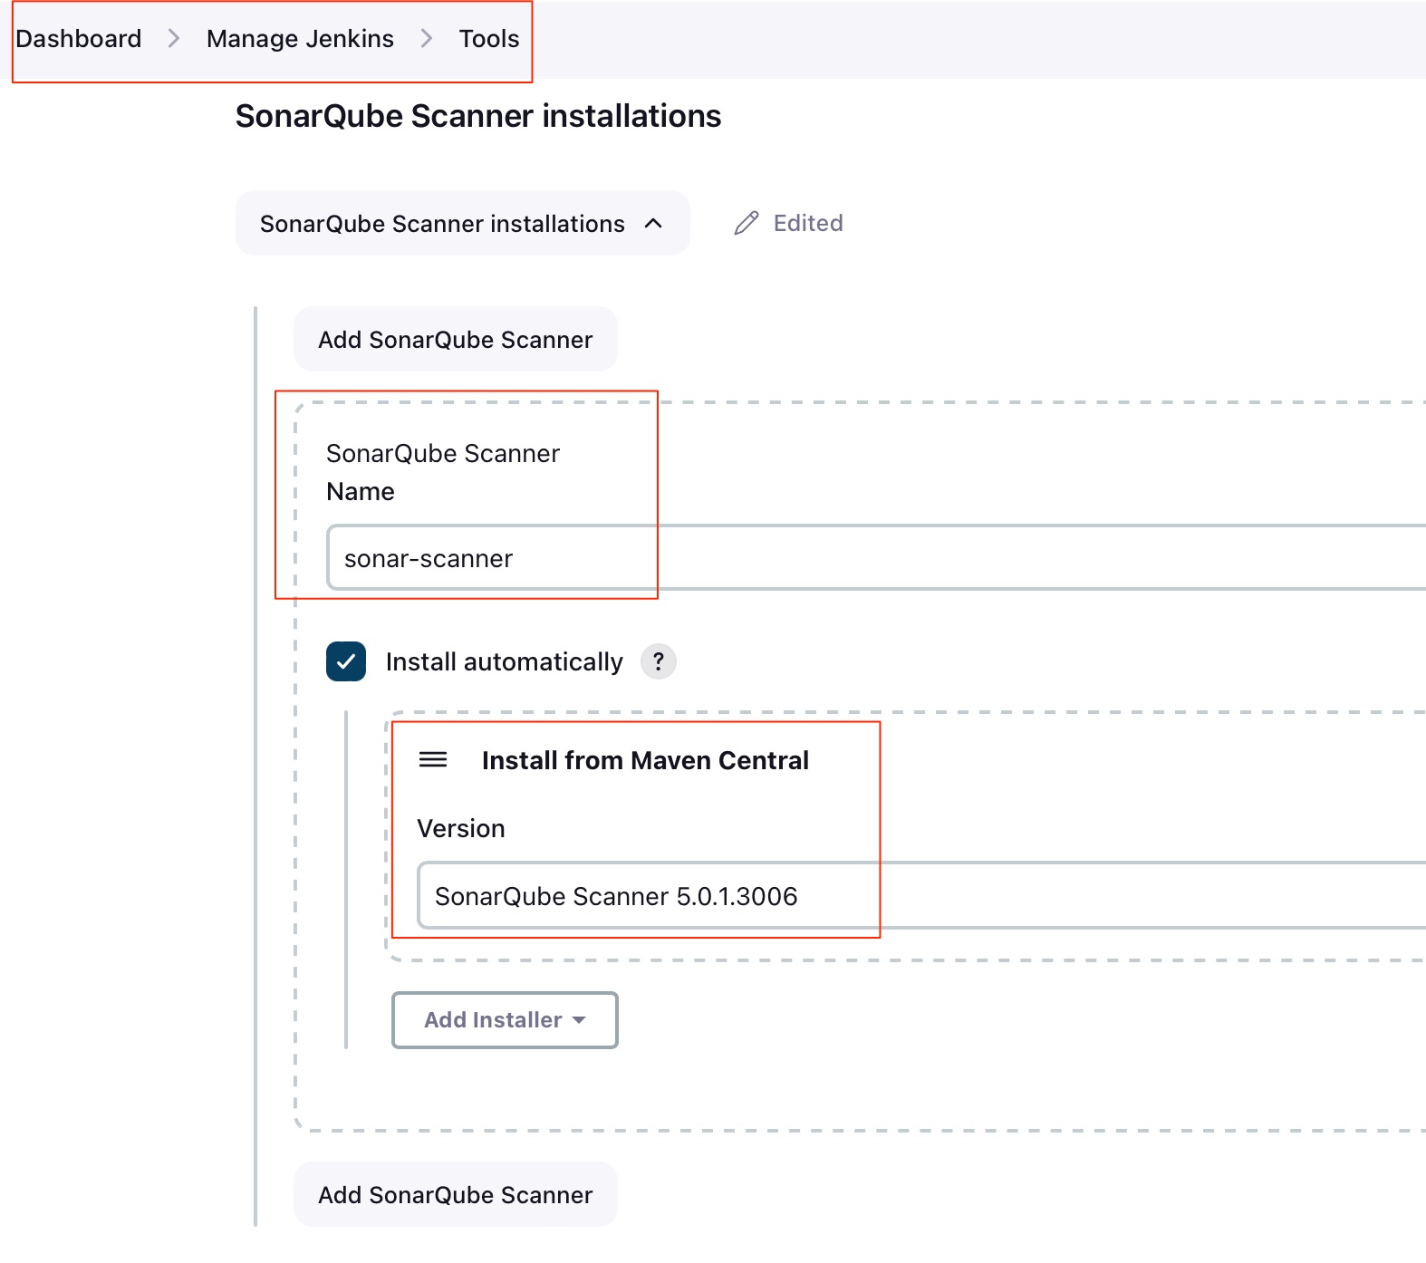Open the Tools breadcrumb
The height and width of the screenshot is (1263, 1426).
pyautogui.click(x=489, y=39)
